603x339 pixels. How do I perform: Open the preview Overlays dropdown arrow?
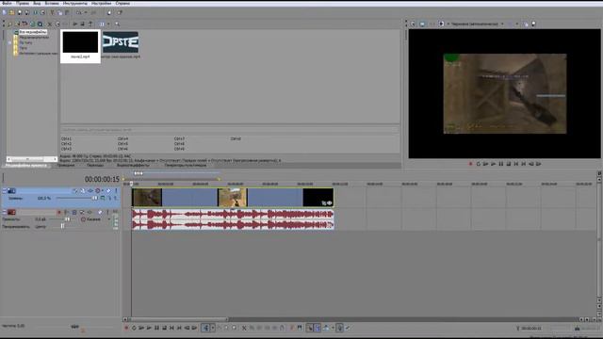(516, 24)
